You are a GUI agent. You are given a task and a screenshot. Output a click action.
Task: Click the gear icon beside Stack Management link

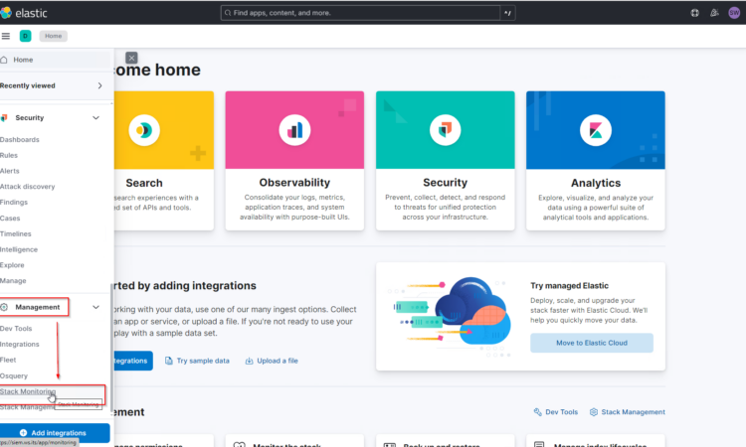click(594, 412)
